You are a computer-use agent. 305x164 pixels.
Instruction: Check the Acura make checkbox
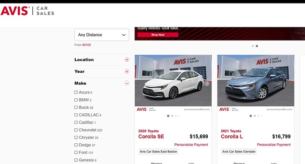tap(76, 92)
